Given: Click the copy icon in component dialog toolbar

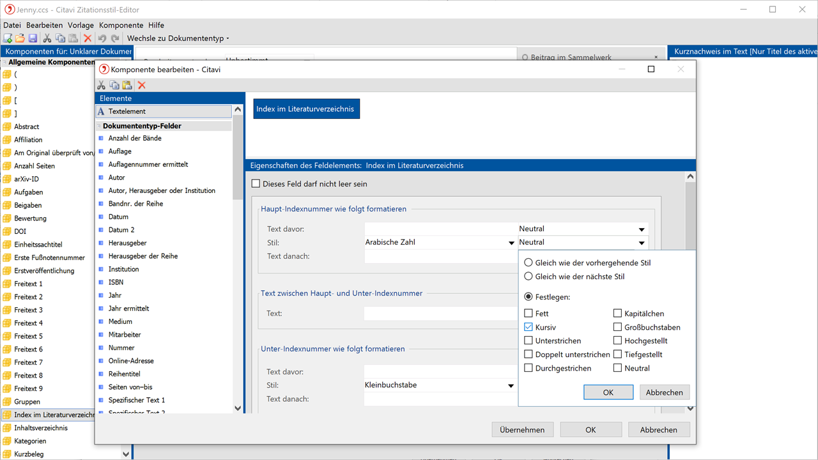Looking at the screenshot, I should [x=114, y=85].
